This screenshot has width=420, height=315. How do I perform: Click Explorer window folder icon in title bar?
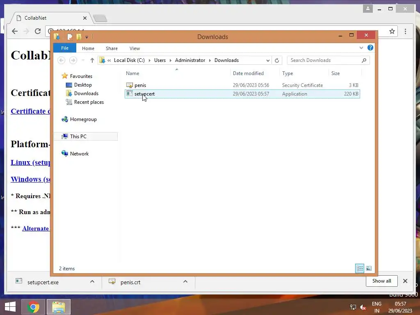(57, 37)
